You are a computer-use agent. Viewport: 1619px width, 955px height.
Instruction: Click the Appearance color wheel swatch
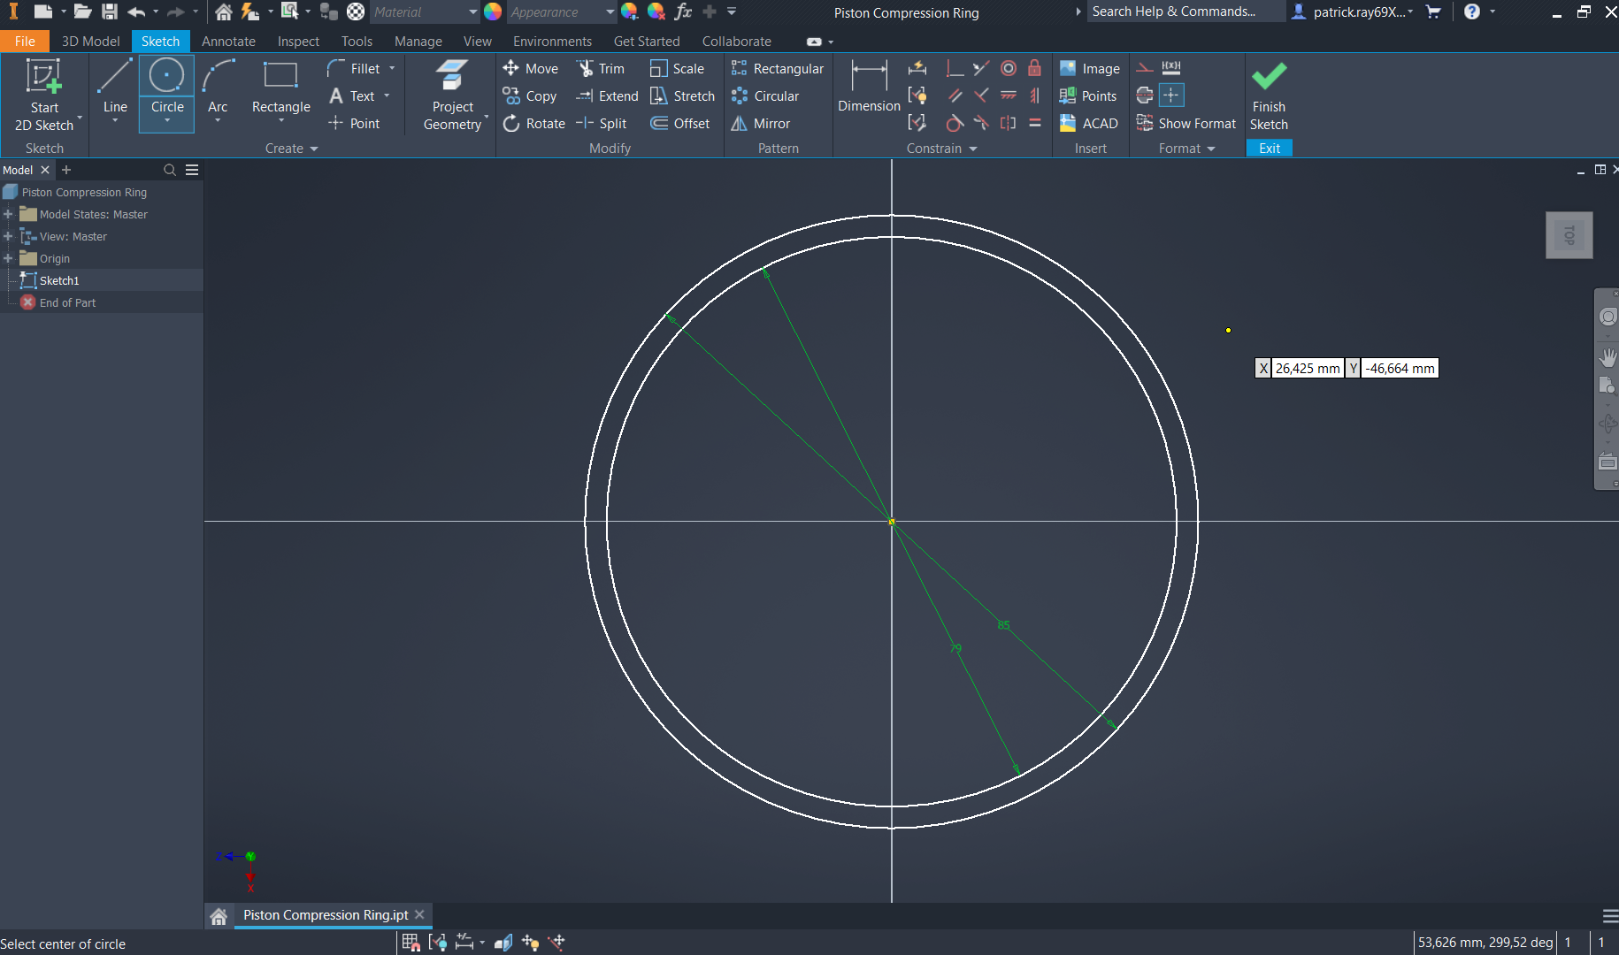(493, 11)
